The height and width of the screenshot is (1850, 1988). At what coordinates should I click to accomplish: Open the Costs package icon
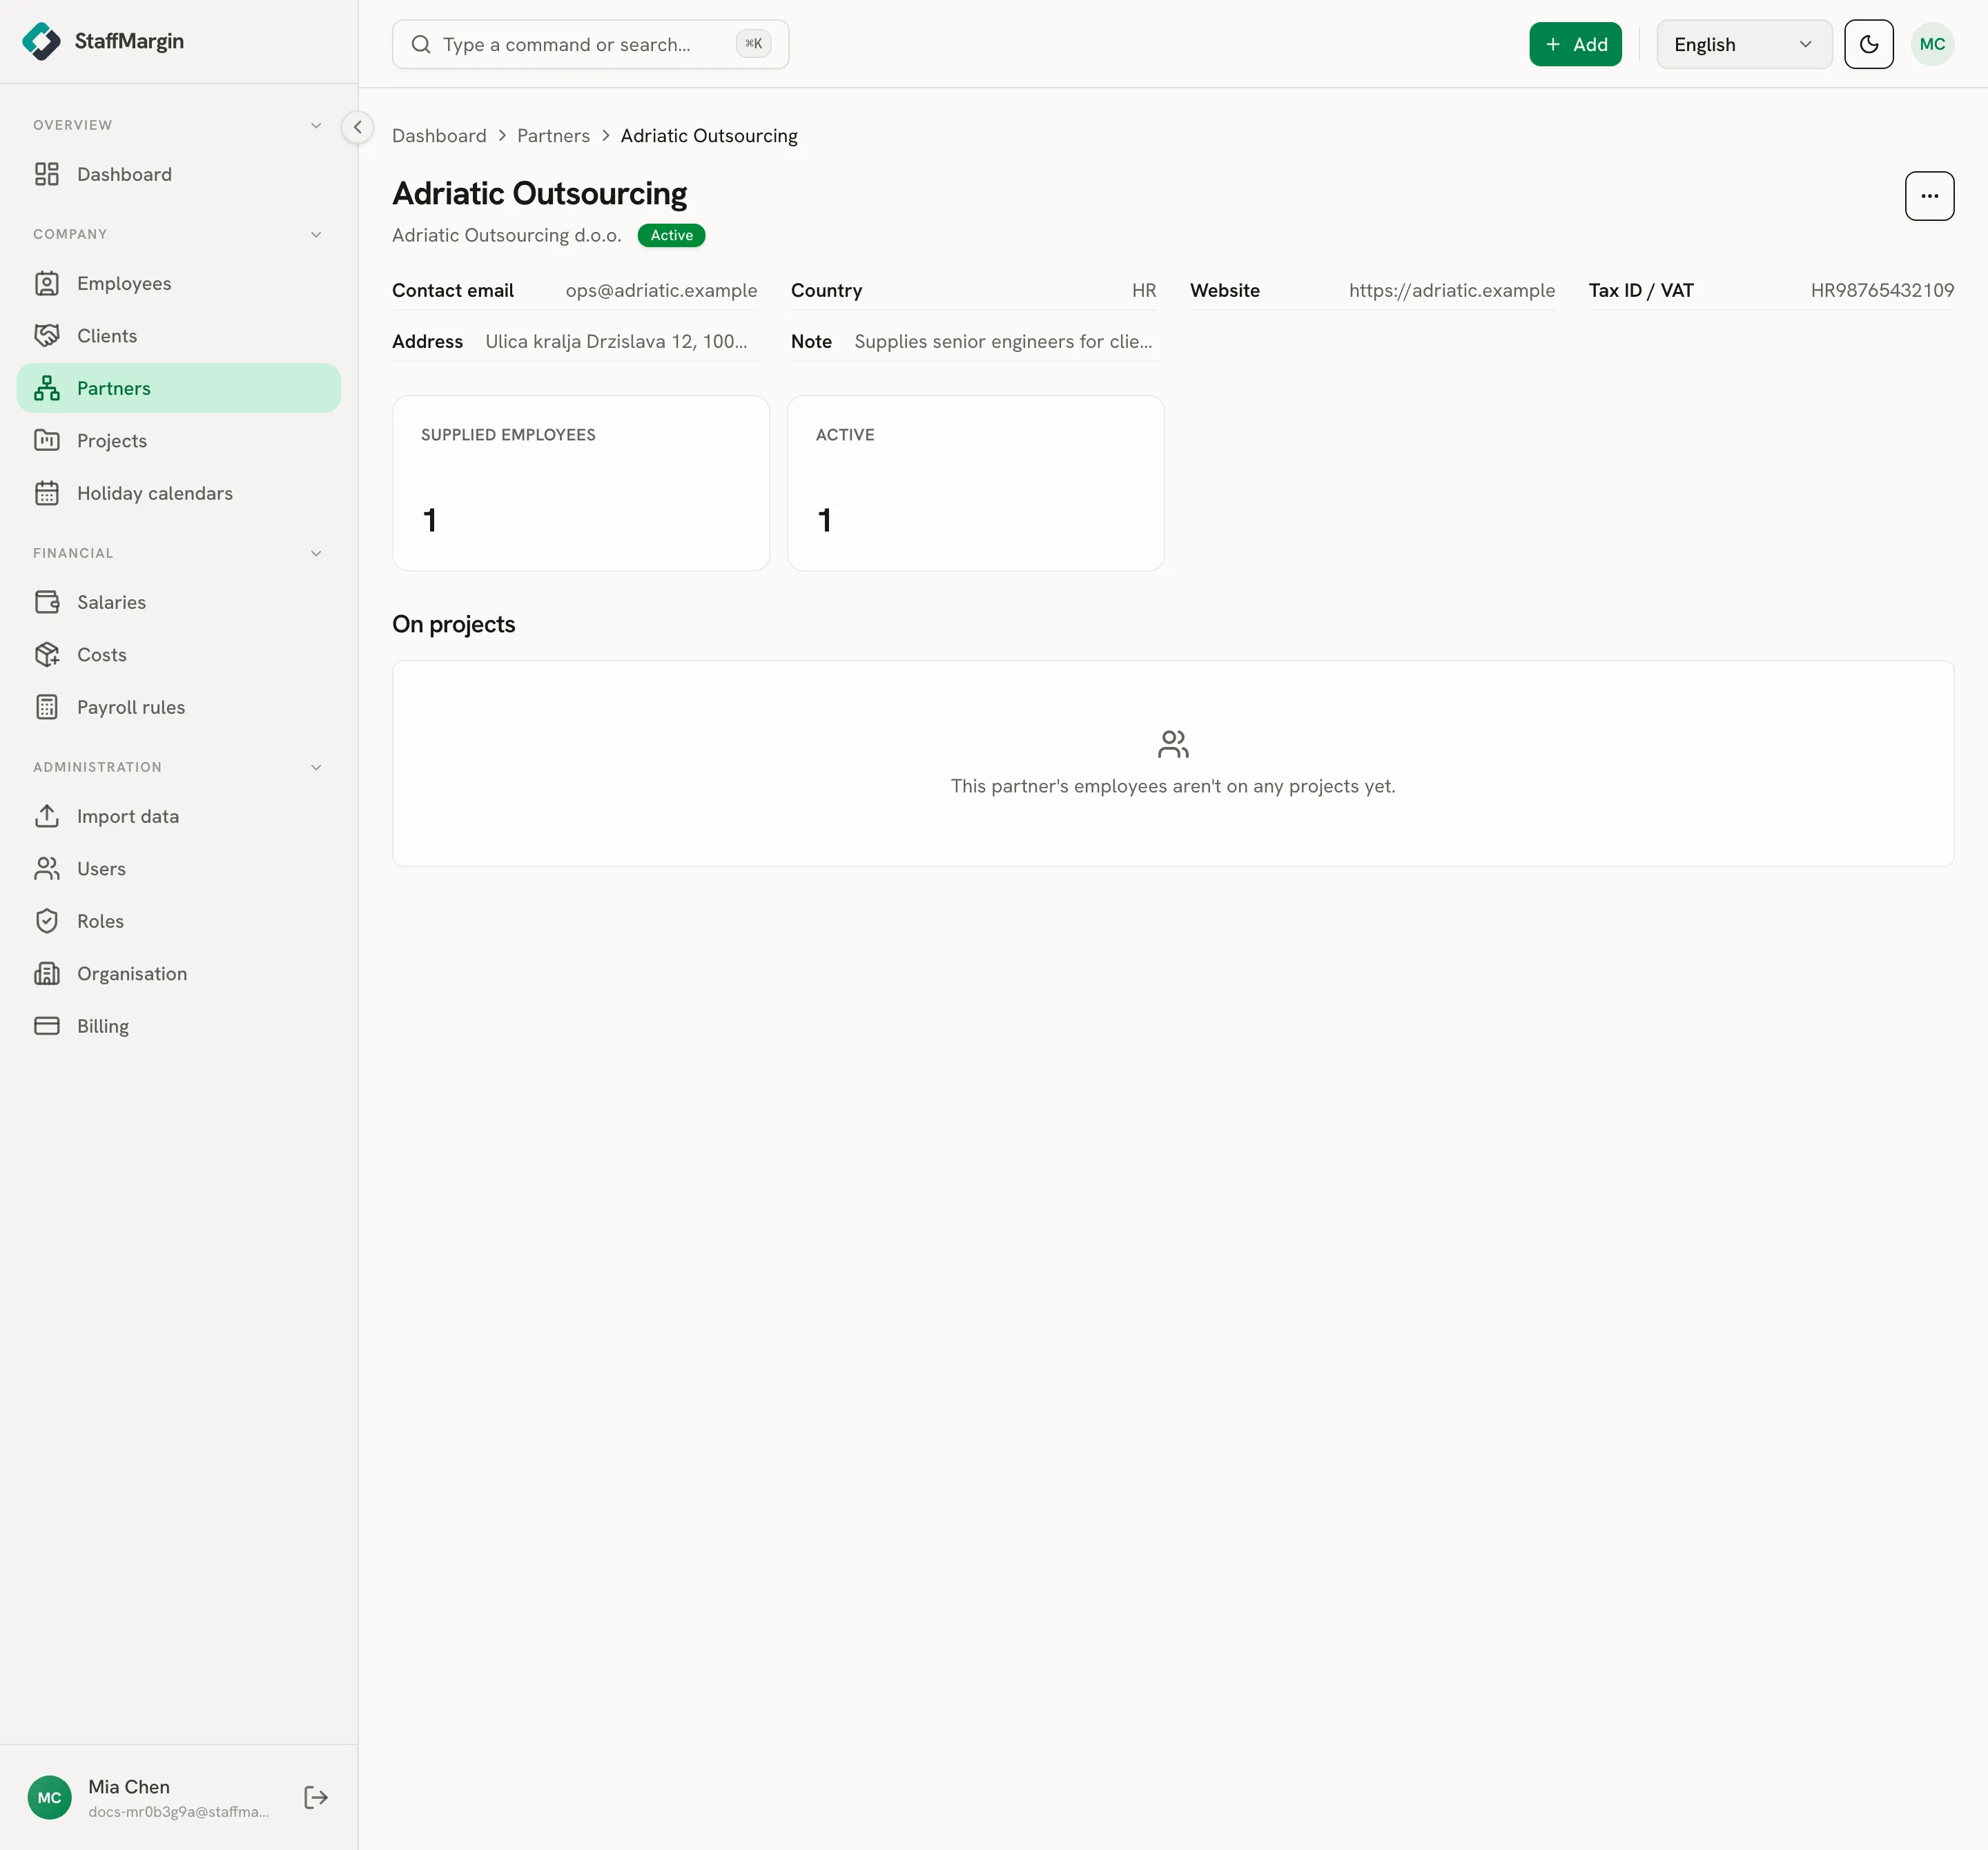[47, 655]
